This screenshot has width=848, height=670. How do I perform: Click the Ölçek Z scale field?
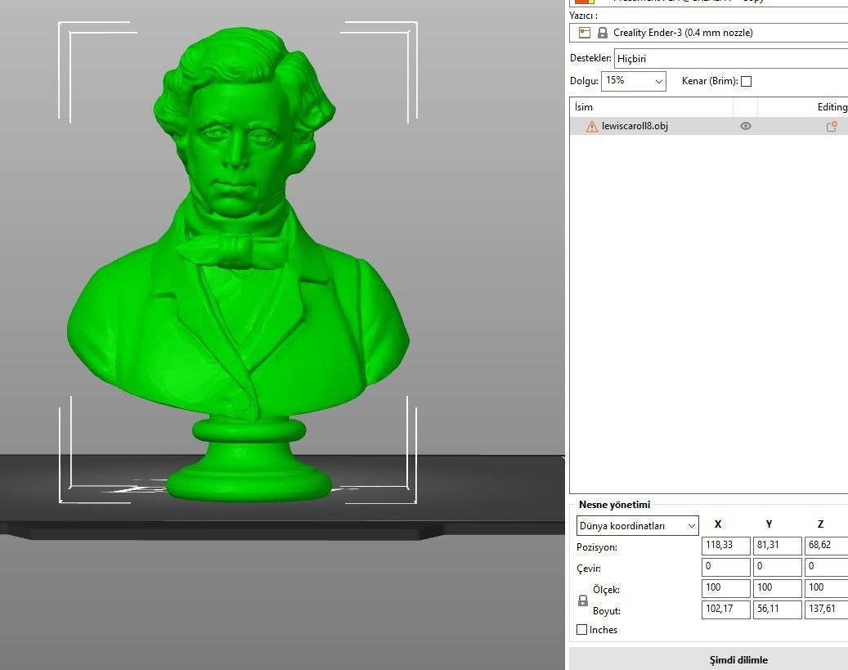tap(827, 587)
